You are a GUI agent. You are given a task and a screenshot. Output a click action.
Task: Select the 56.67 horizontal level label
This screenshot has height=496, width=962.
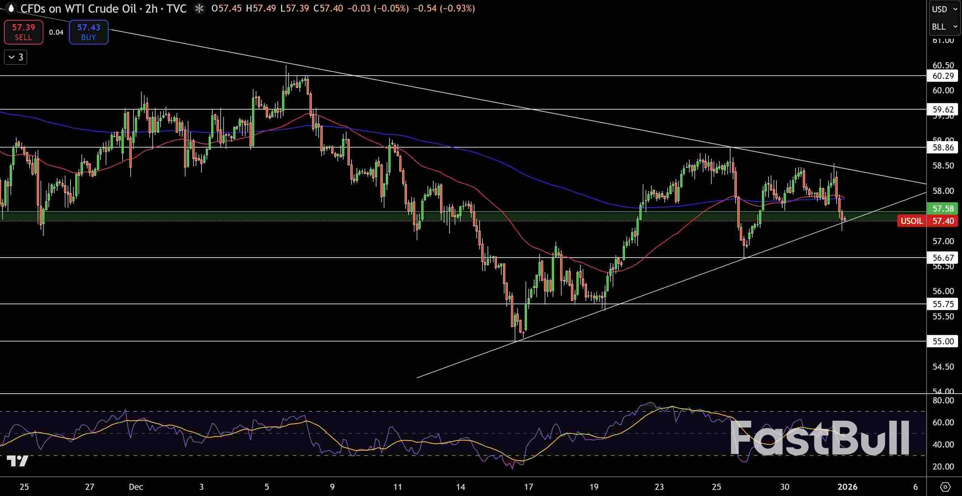942,257
